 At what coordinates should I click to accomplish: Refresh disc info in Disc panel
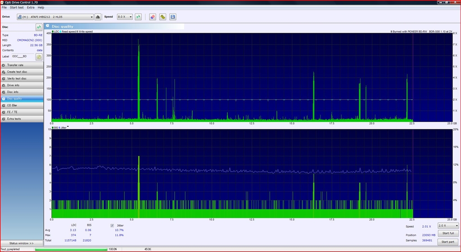tap(39, 27)
